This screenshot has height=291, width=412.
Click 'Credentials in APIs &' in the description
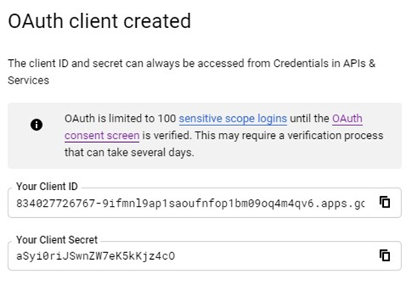(x=325, y=64)
